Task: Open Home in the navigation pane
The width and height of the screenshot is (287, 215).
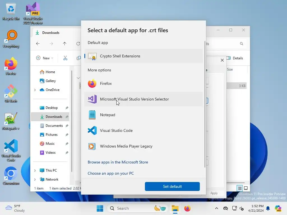Action: [x=50, y=72]
